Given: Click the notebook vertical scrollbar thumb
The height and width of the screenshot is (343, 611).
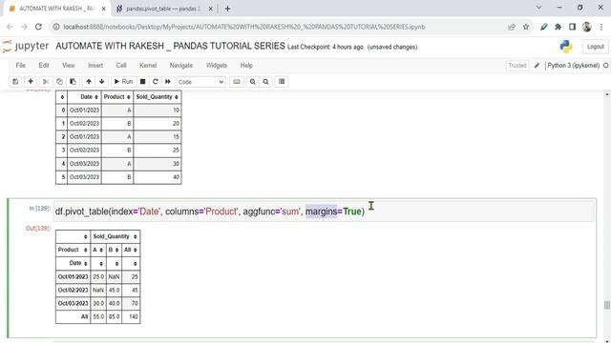Looking at the screenshot, I should 607,305.
